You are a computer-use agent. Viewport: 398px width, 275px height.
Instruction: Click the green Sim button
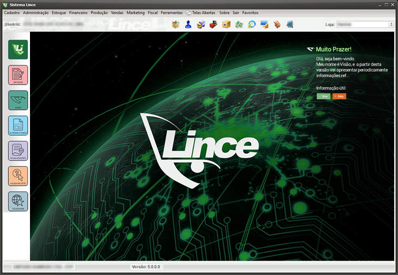pyautogui.click(x=323, y=96)
